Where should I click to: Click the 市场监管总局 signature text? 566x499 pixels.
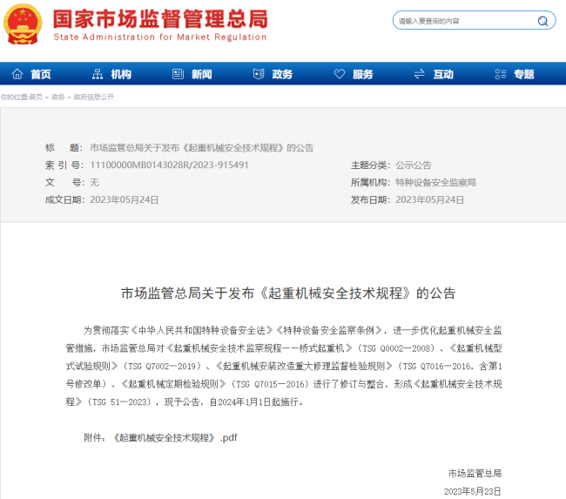pyautogui.click(x=475, y=474)
